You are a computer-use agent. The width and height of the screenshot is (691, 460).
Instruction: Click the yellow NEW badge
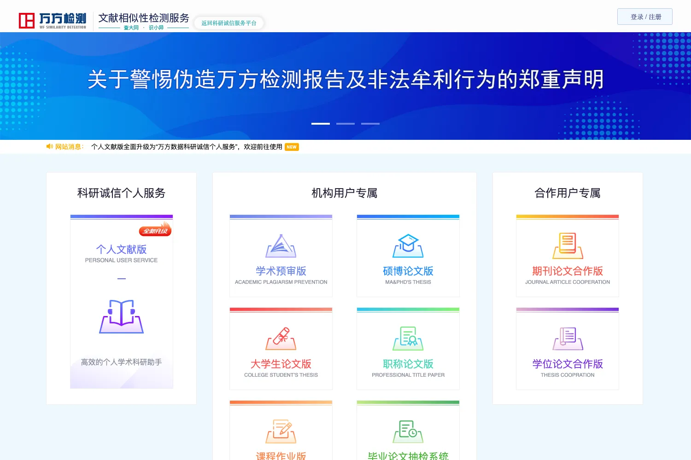(x=292, y=147)
